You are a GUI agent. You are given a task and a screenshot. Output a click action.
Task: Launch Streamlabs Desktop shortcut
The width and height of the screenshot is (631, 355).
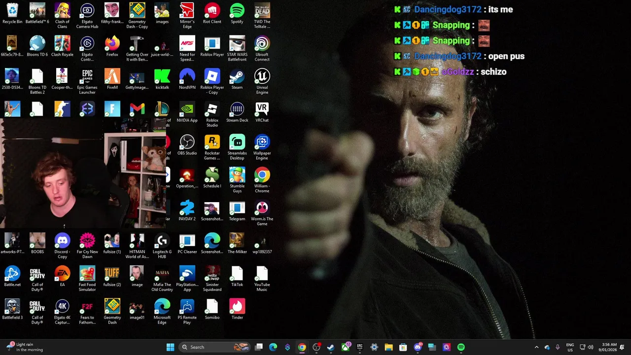pos(237,147)
